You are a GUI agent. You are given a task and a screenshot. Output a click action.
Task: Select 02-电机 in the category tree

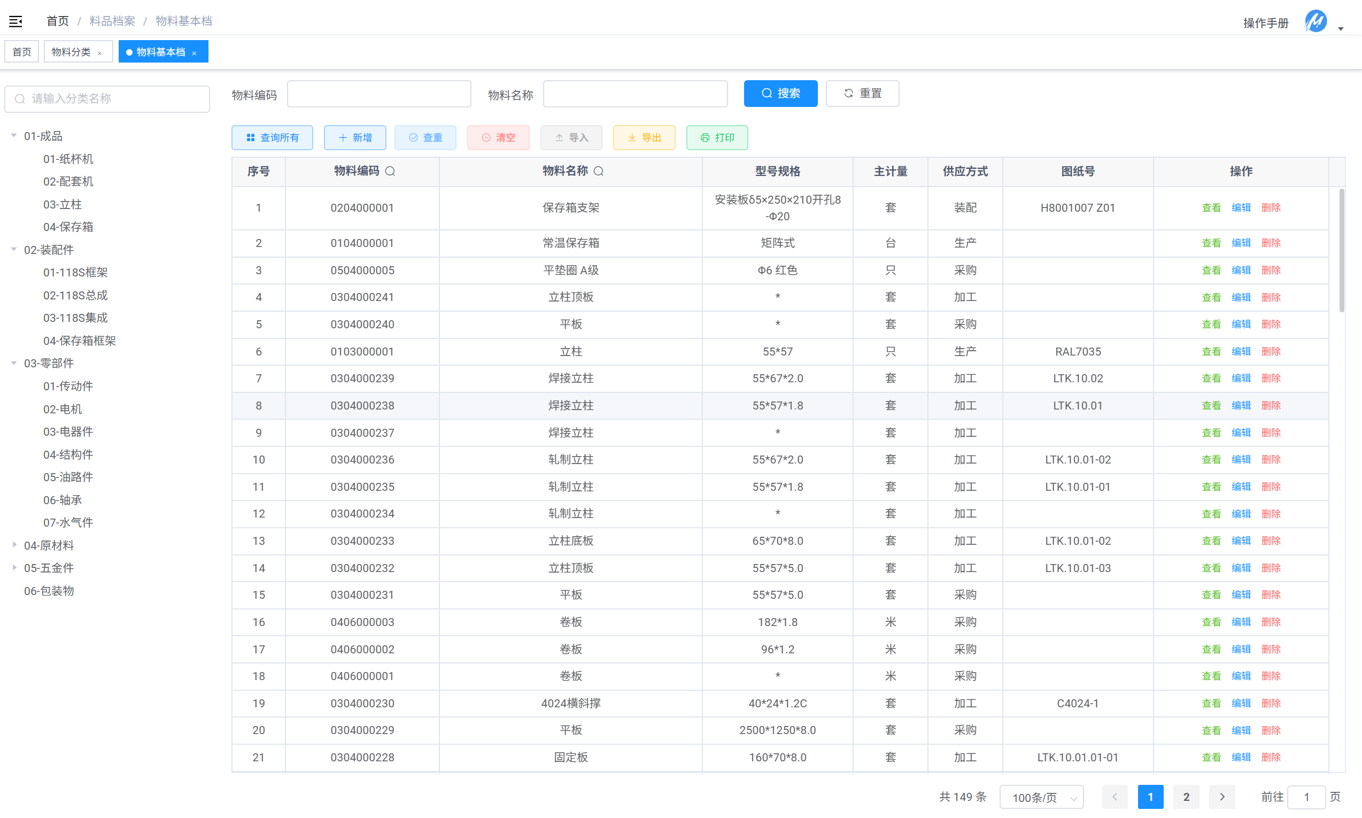pos(62,409)
